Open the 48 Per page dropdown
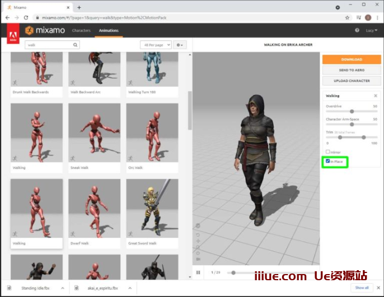Screen dimensions: 384x297 (x=156, y=45)
